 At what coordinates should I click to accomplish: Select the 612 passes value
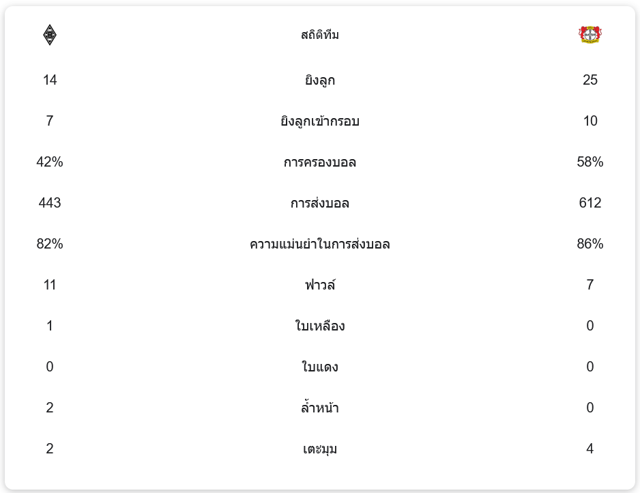[590, 203]
